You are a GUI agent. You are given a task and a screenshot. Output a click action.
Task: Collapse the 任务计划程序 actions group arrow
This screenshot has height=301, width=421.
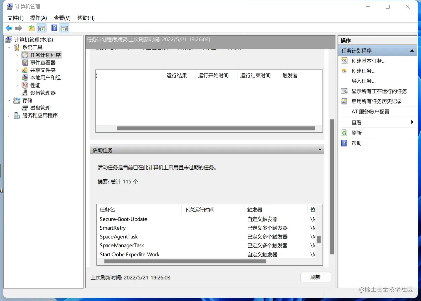412,51
